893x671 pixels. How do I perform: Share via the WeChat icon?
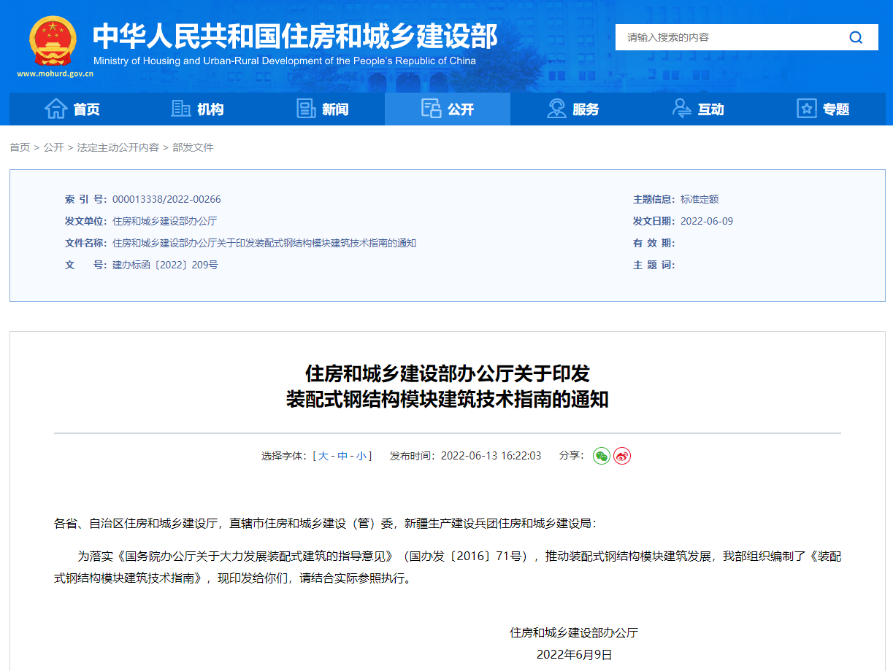tap(602, 456)
